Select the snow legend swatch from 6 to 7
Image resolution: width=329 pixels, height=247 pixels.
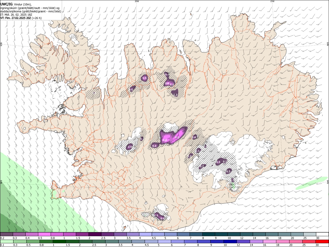click(x=184, y=234)
